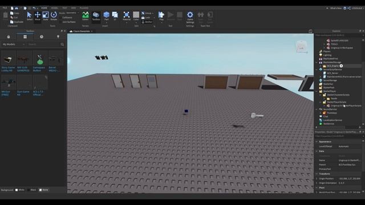Viewport: 365px width, 205px height.
Task: Collapse the ServerScriptService node
Action: pyautogui.click(x=317, y=69)
